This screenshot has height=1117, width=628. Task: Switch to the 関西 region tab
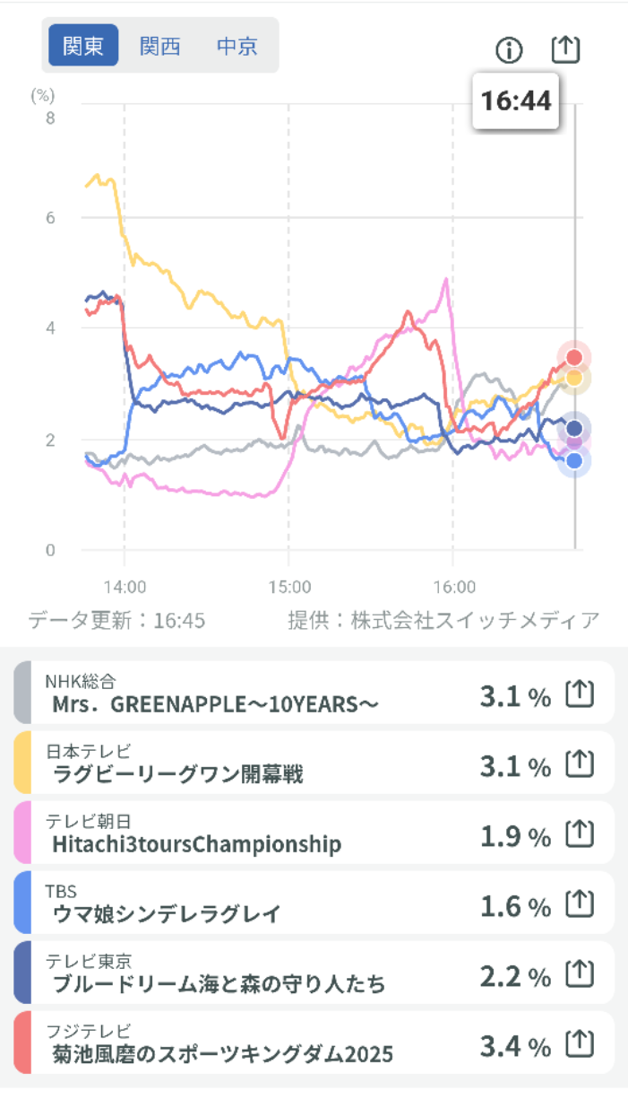tap(159, 46)
